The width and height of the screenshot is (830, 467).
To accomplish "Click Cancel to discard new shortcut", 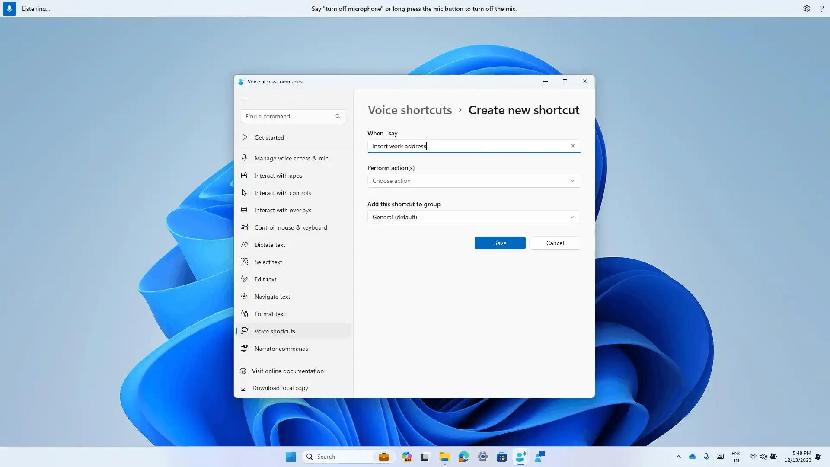I will pos(555,243).
